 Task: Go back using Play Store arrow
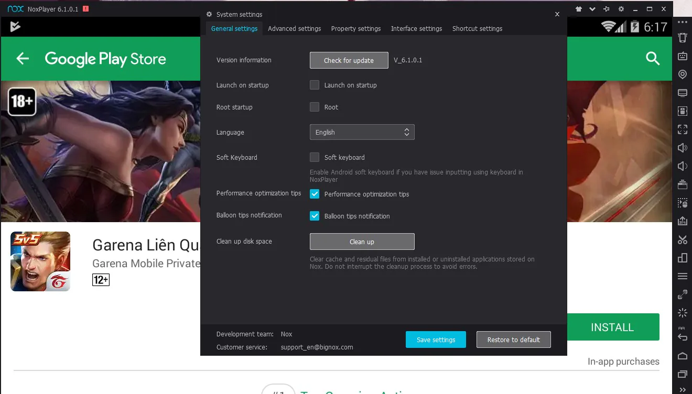pyautogui.click(x=23, y=59)
